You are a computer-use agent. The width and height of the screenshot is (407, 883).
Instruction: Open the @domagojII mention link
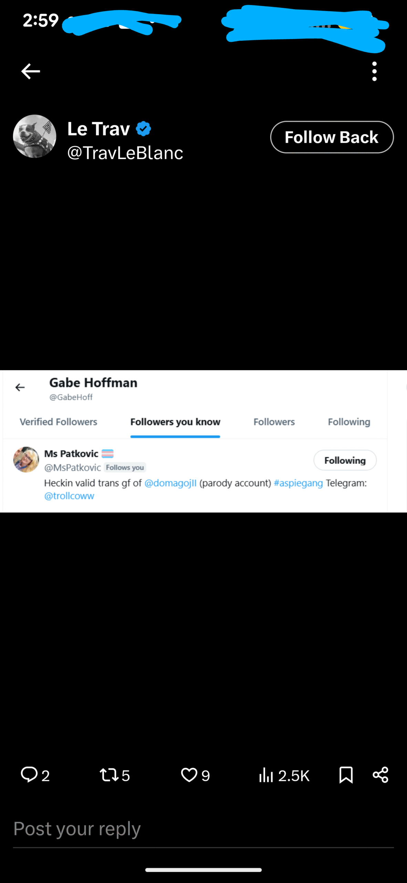(170, 483)
